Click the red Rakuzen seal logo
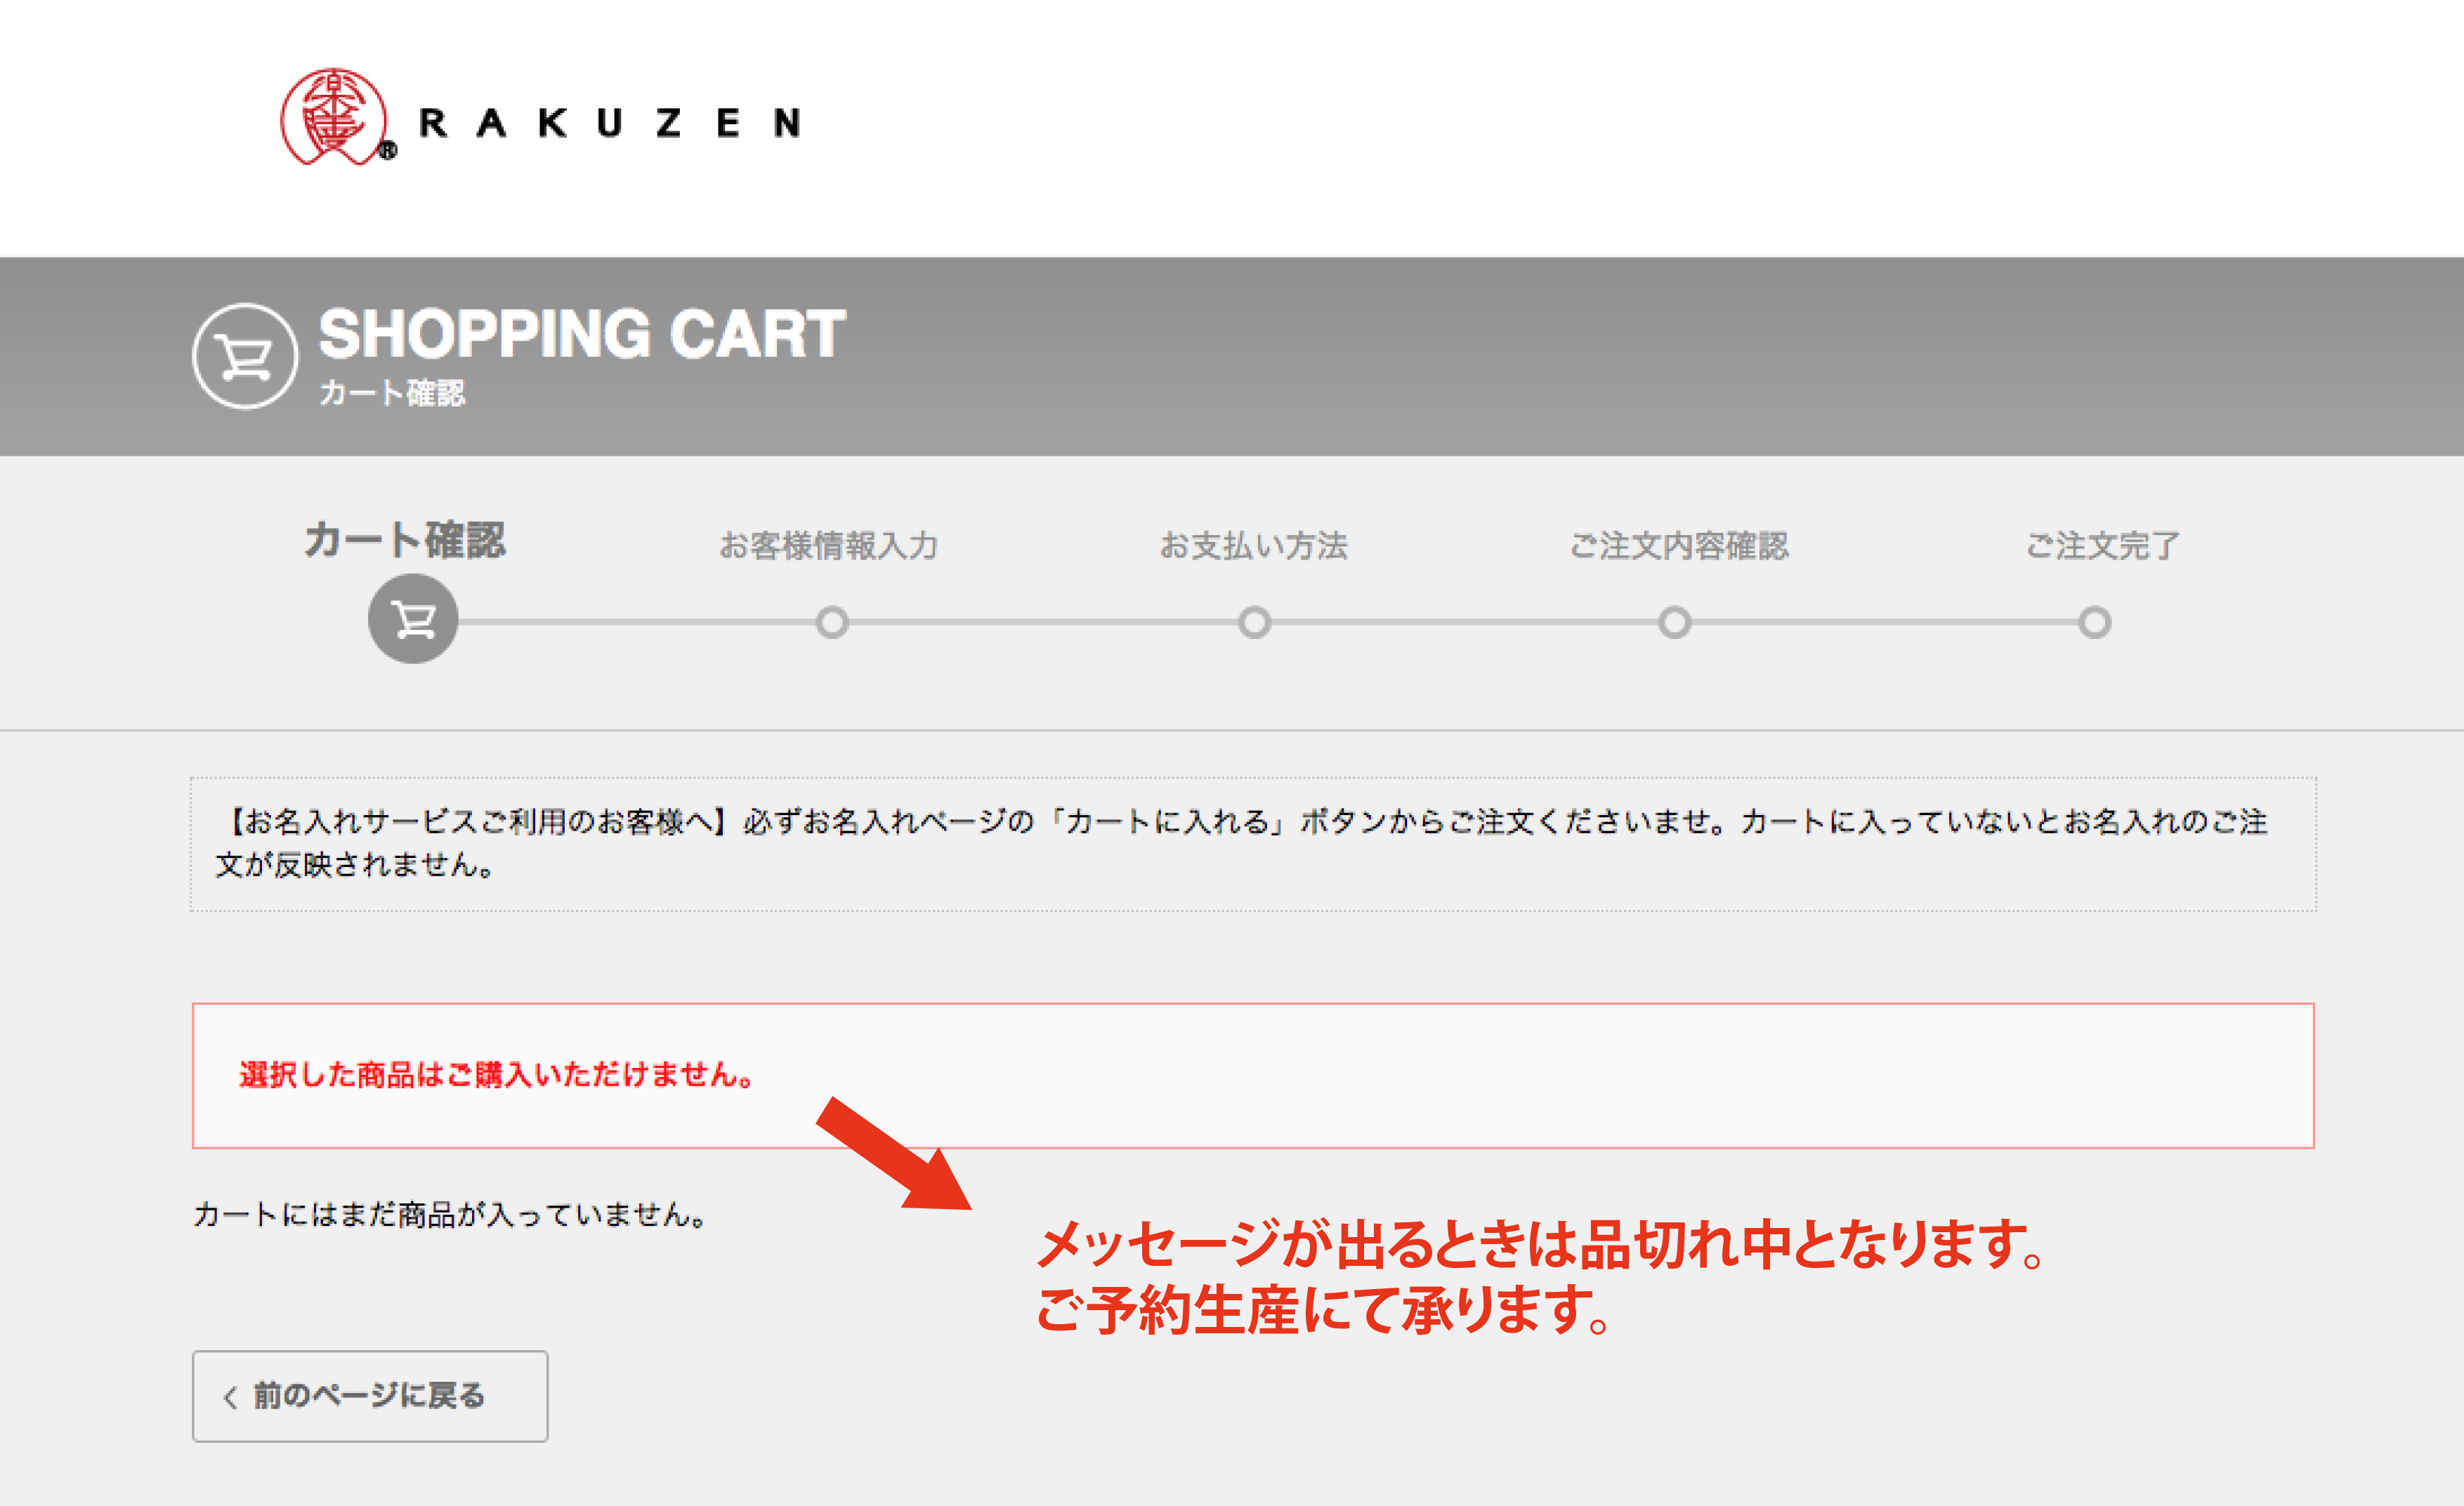 point(334,117)
